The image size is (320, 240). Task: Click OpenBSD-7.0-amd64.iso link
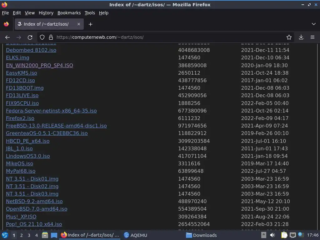coord(37,209)
